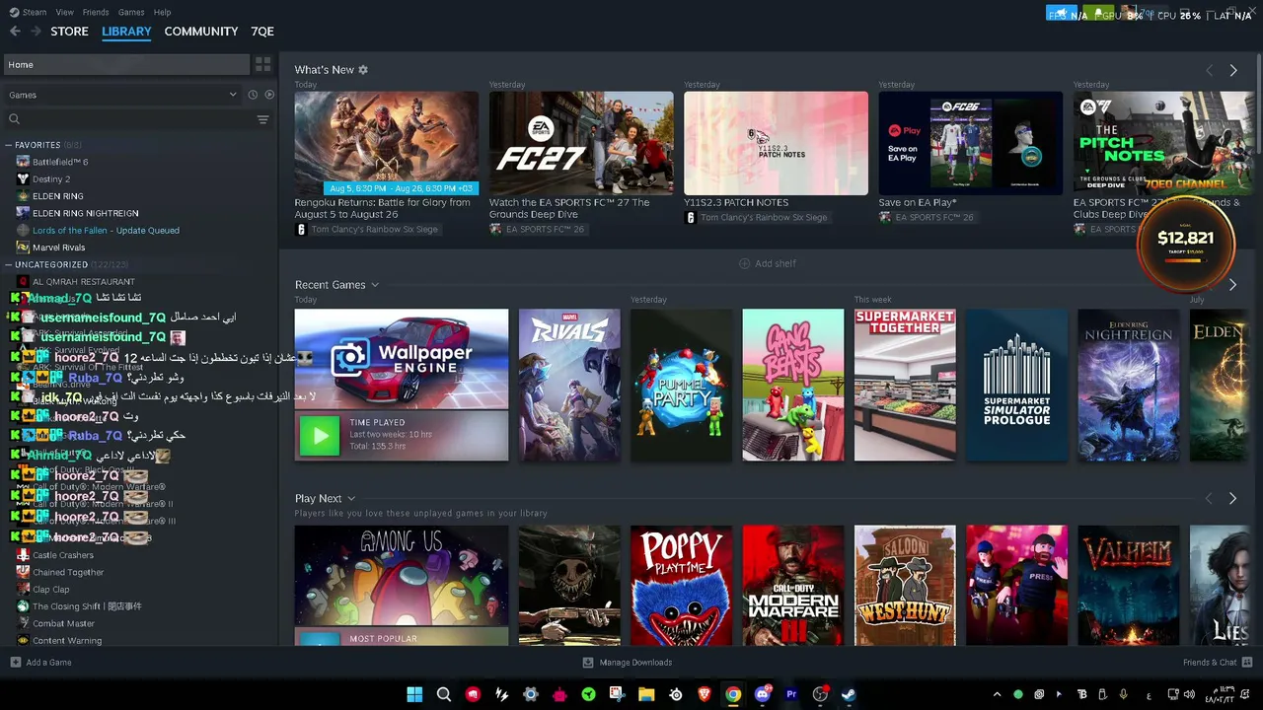Open Clap Clap from the game list
1263x710 pixels.
click(x=50, y=590)
